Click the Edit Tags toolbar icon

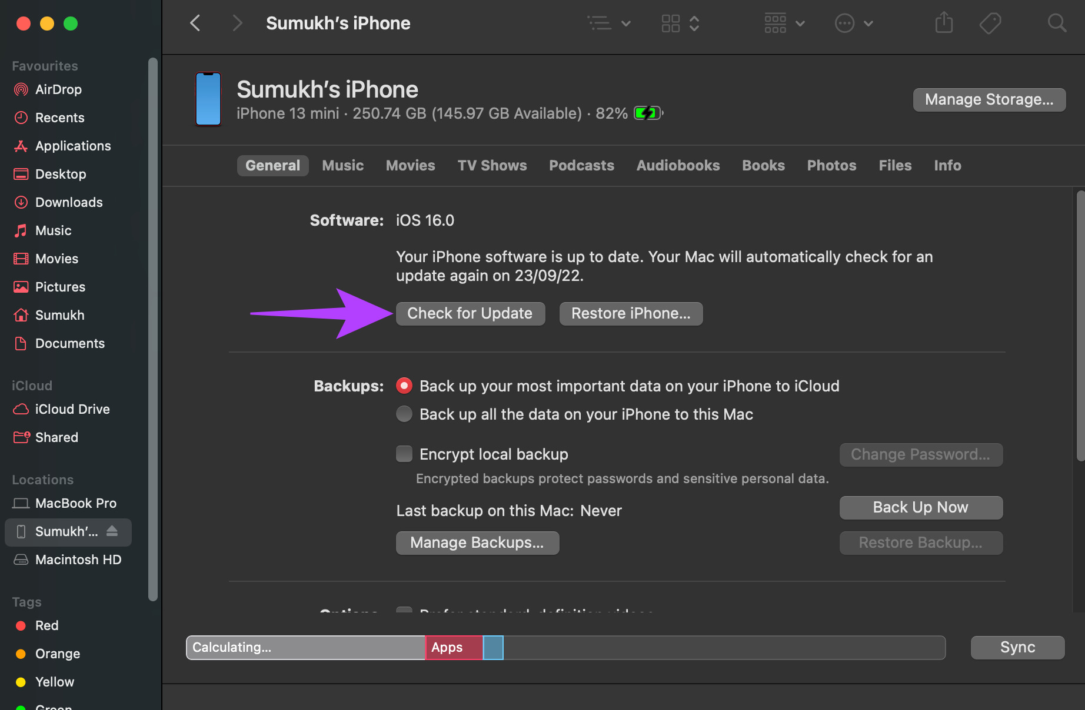(x=990, y=23)
